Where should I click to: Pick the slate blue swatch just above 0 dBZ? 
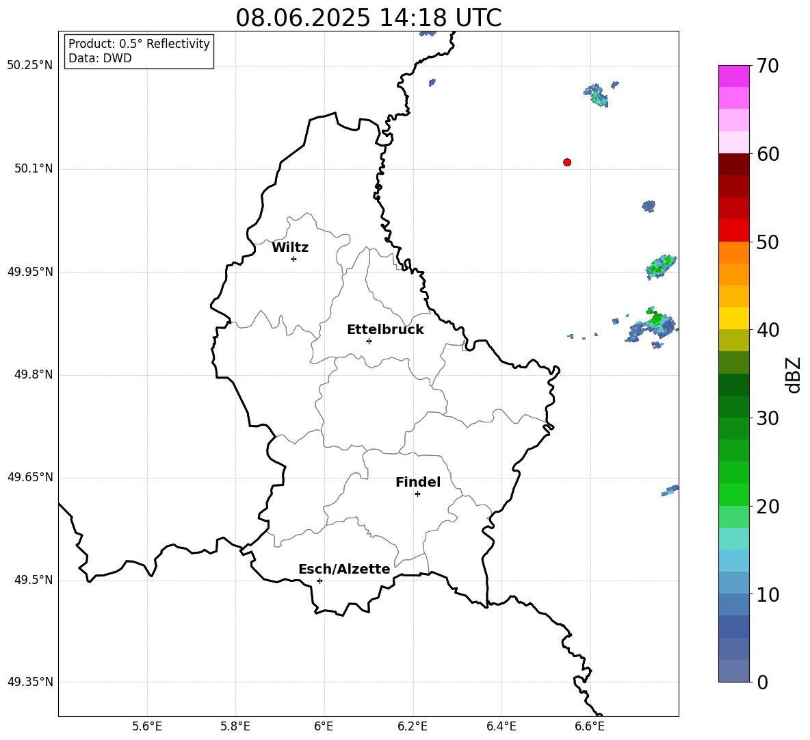(733, 671)
